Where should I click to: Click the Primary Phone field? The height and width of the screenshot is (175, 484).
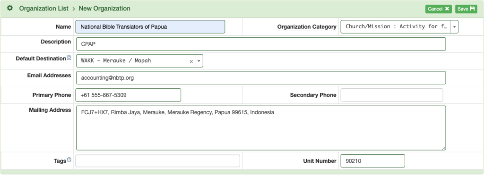128,95
